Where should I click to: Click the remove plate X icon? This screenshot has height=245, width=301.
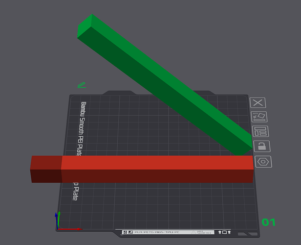[258, 102]
